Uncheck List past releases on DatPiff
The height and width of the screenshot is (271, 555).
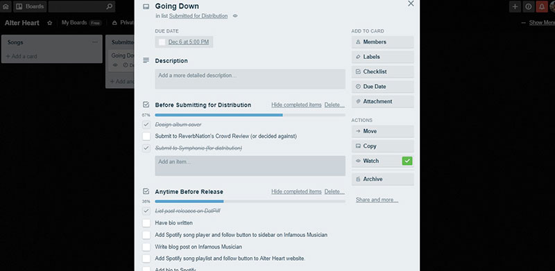[146, 211]
